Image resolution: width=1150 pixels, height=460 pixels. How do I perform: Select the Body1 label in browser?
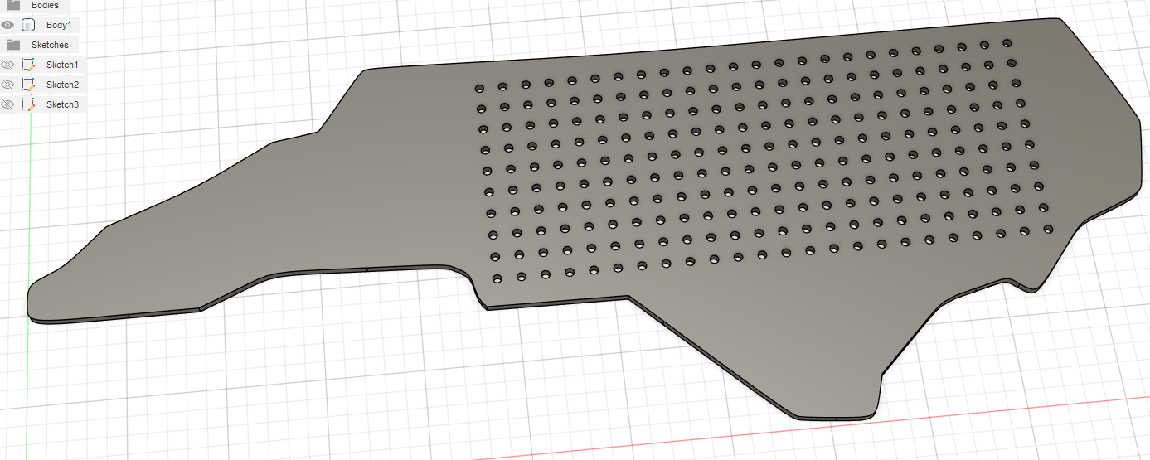[x=59, y=25]
